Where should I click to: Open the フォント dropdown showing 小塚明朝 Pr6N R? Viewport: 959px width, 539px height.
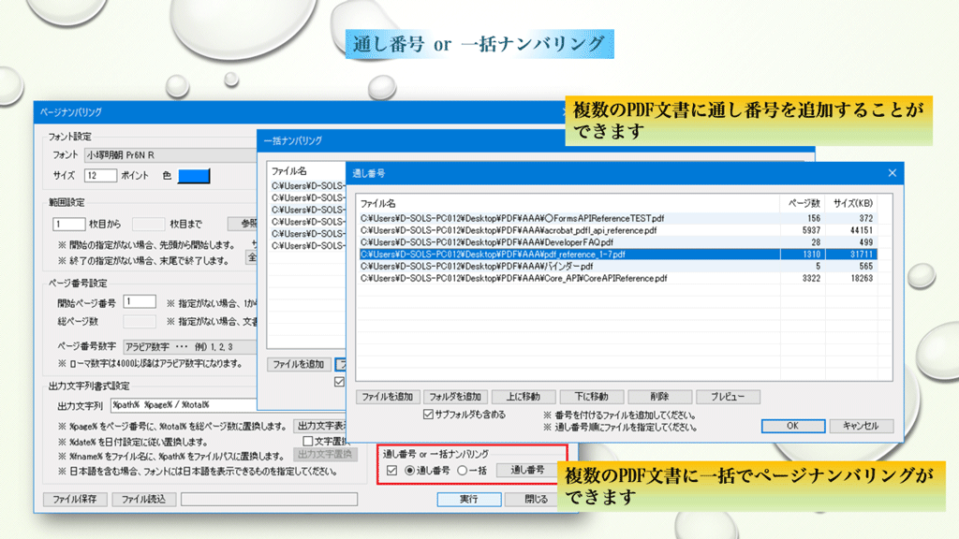coord(169,154)
